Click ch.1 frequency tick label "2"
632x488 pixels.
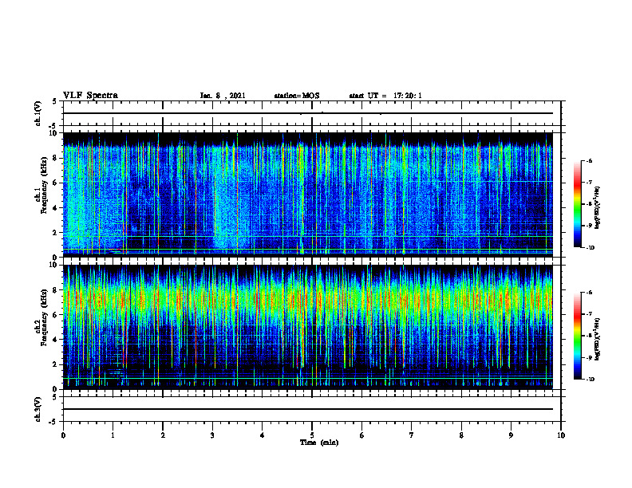pos(56,232)
